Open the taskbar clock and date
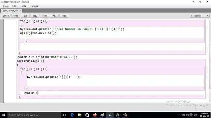Image resolution: width=211 pixels, height=118 pixels. (204, 115)
